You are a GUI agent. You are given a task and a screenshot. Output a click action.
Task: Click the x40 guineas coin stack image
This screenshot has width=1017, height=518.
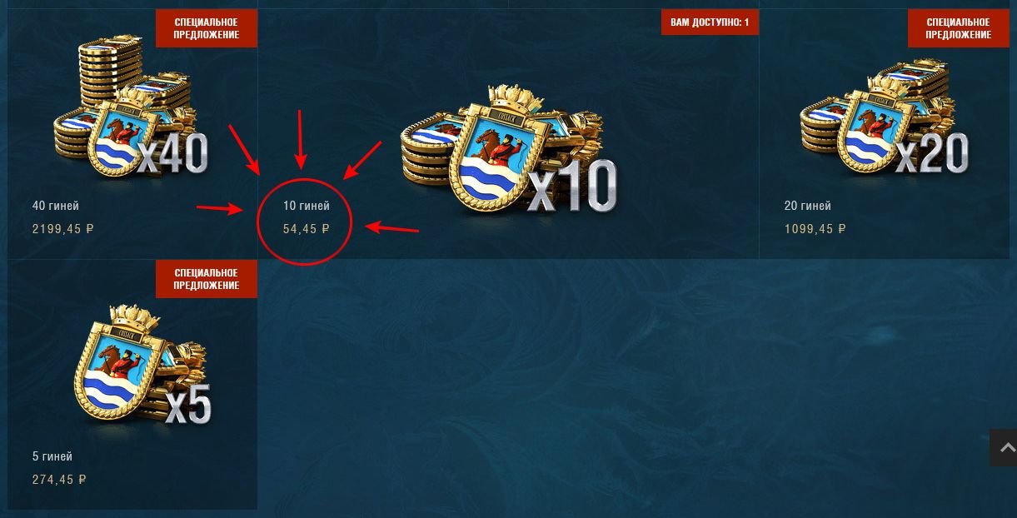[130, 108]
